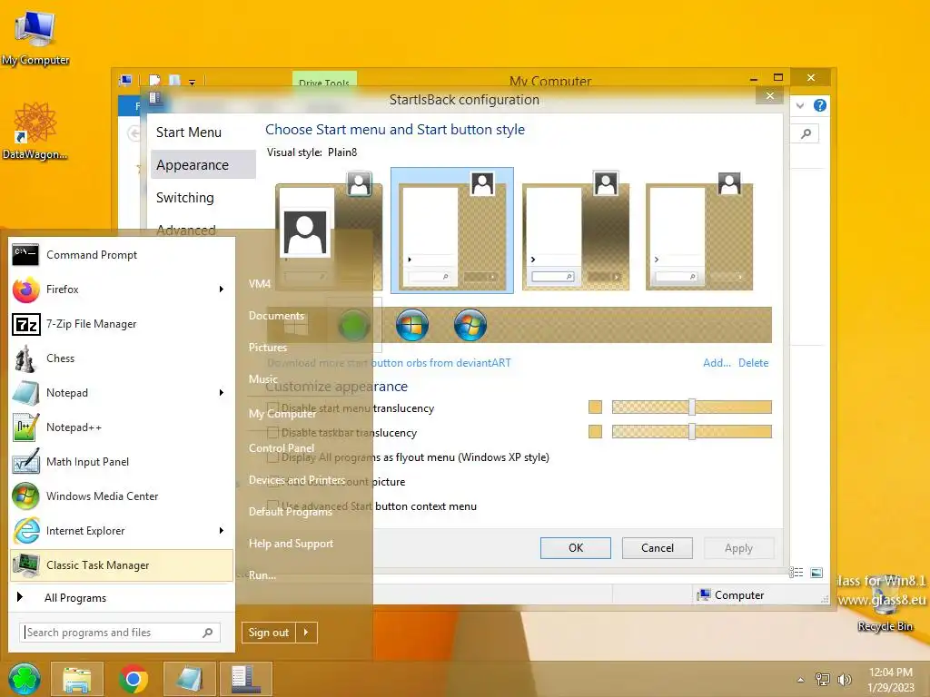Click the Sign out button
This screenshot has height=697, width=930.
269,633
